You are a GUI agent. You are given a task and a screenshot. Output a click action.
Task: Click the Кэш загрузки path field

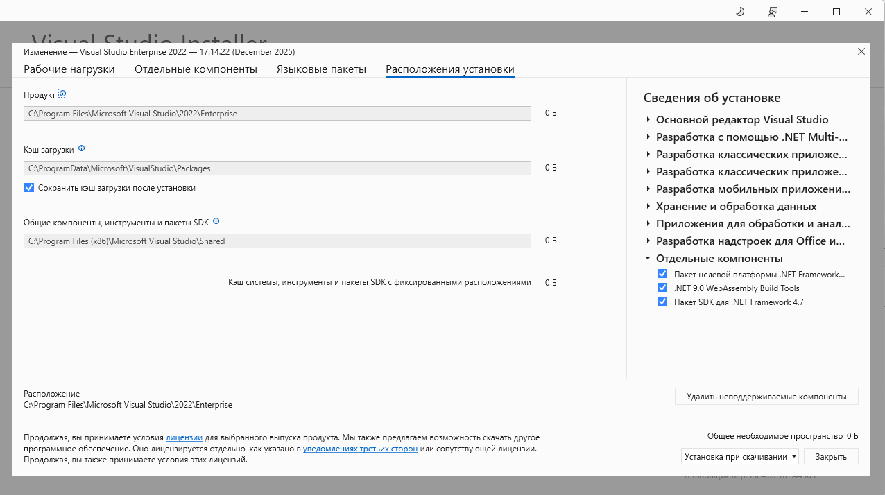click(277, 168)
